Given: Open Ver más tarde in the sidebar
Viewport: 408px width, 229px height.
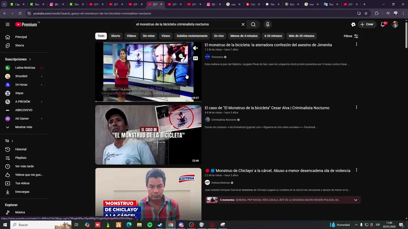Looking at the screenshot, I should point(25,166).
